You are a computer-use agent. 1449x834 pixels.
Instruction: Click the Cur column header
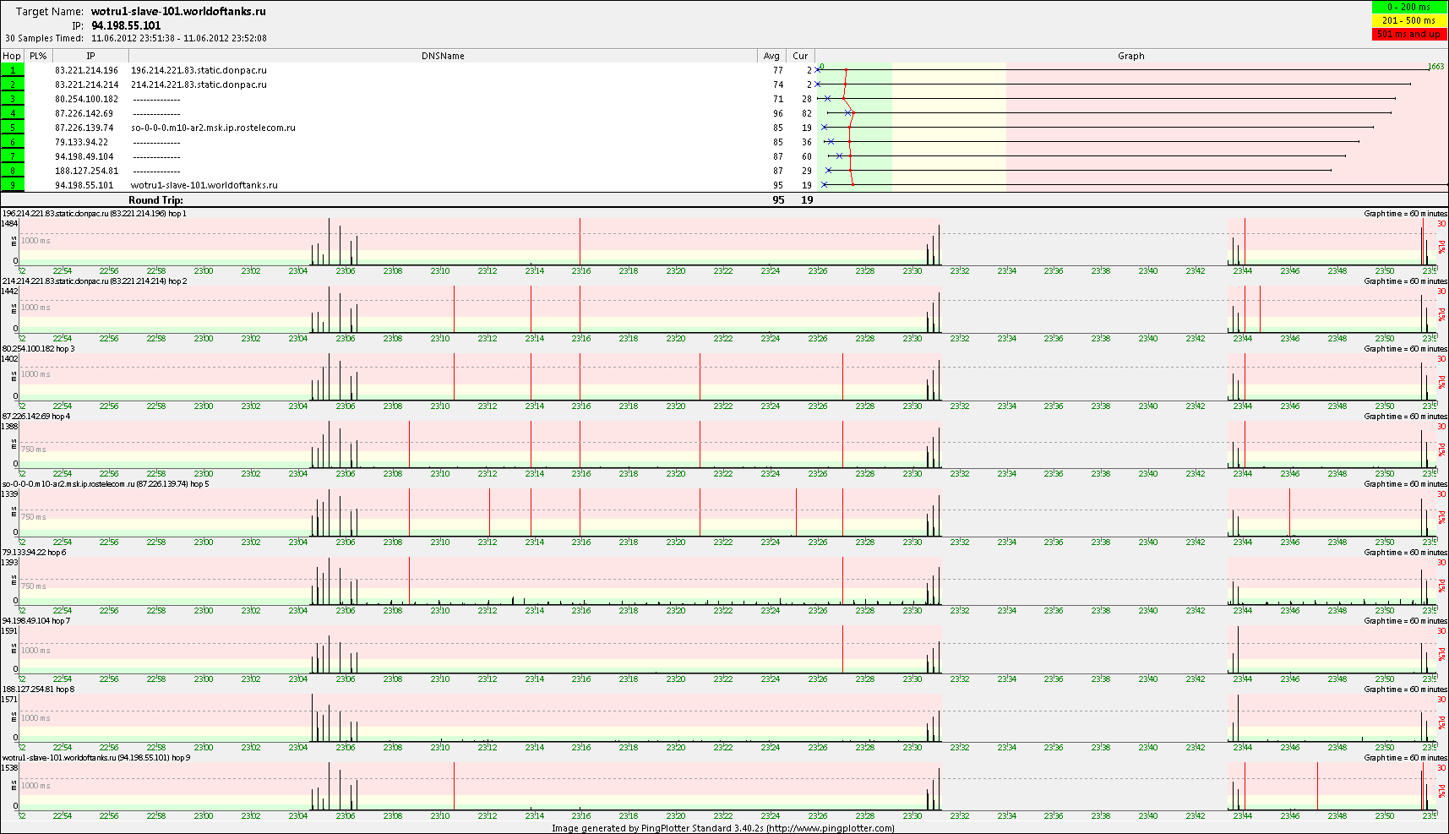(x=800, y=56)
